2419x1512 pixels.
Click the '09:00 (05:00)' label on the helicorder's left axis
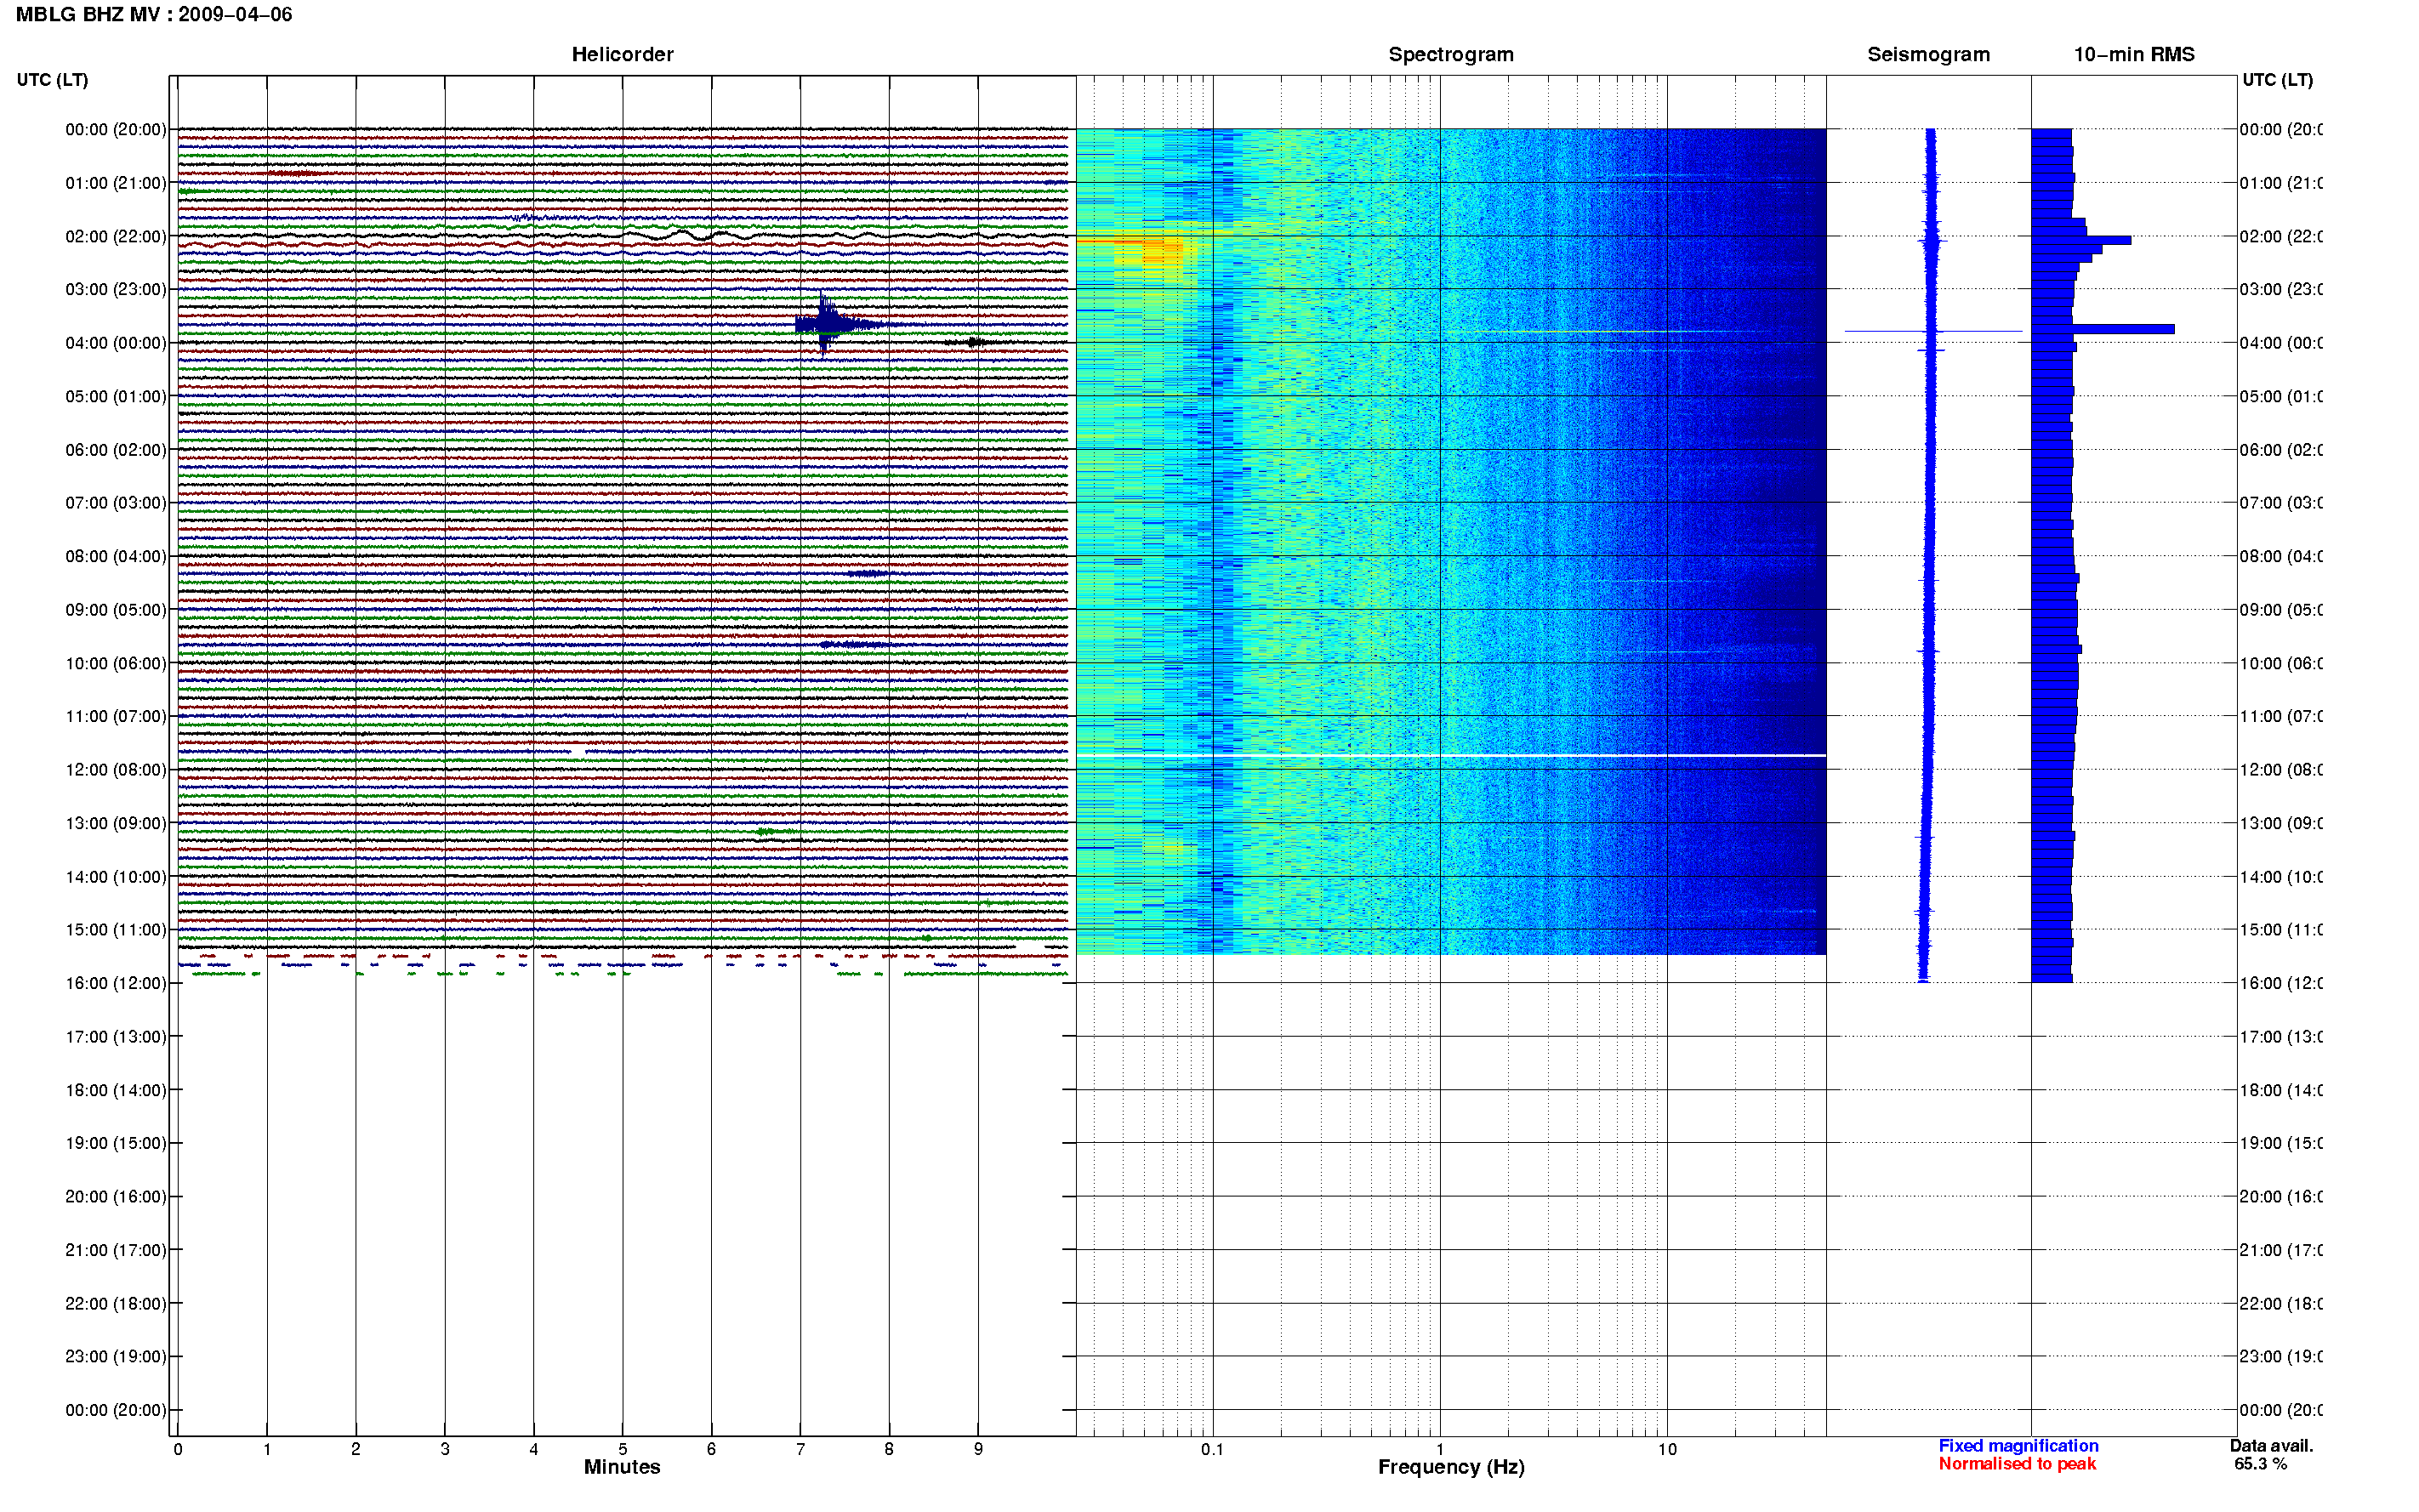click(x=116, y=610)
